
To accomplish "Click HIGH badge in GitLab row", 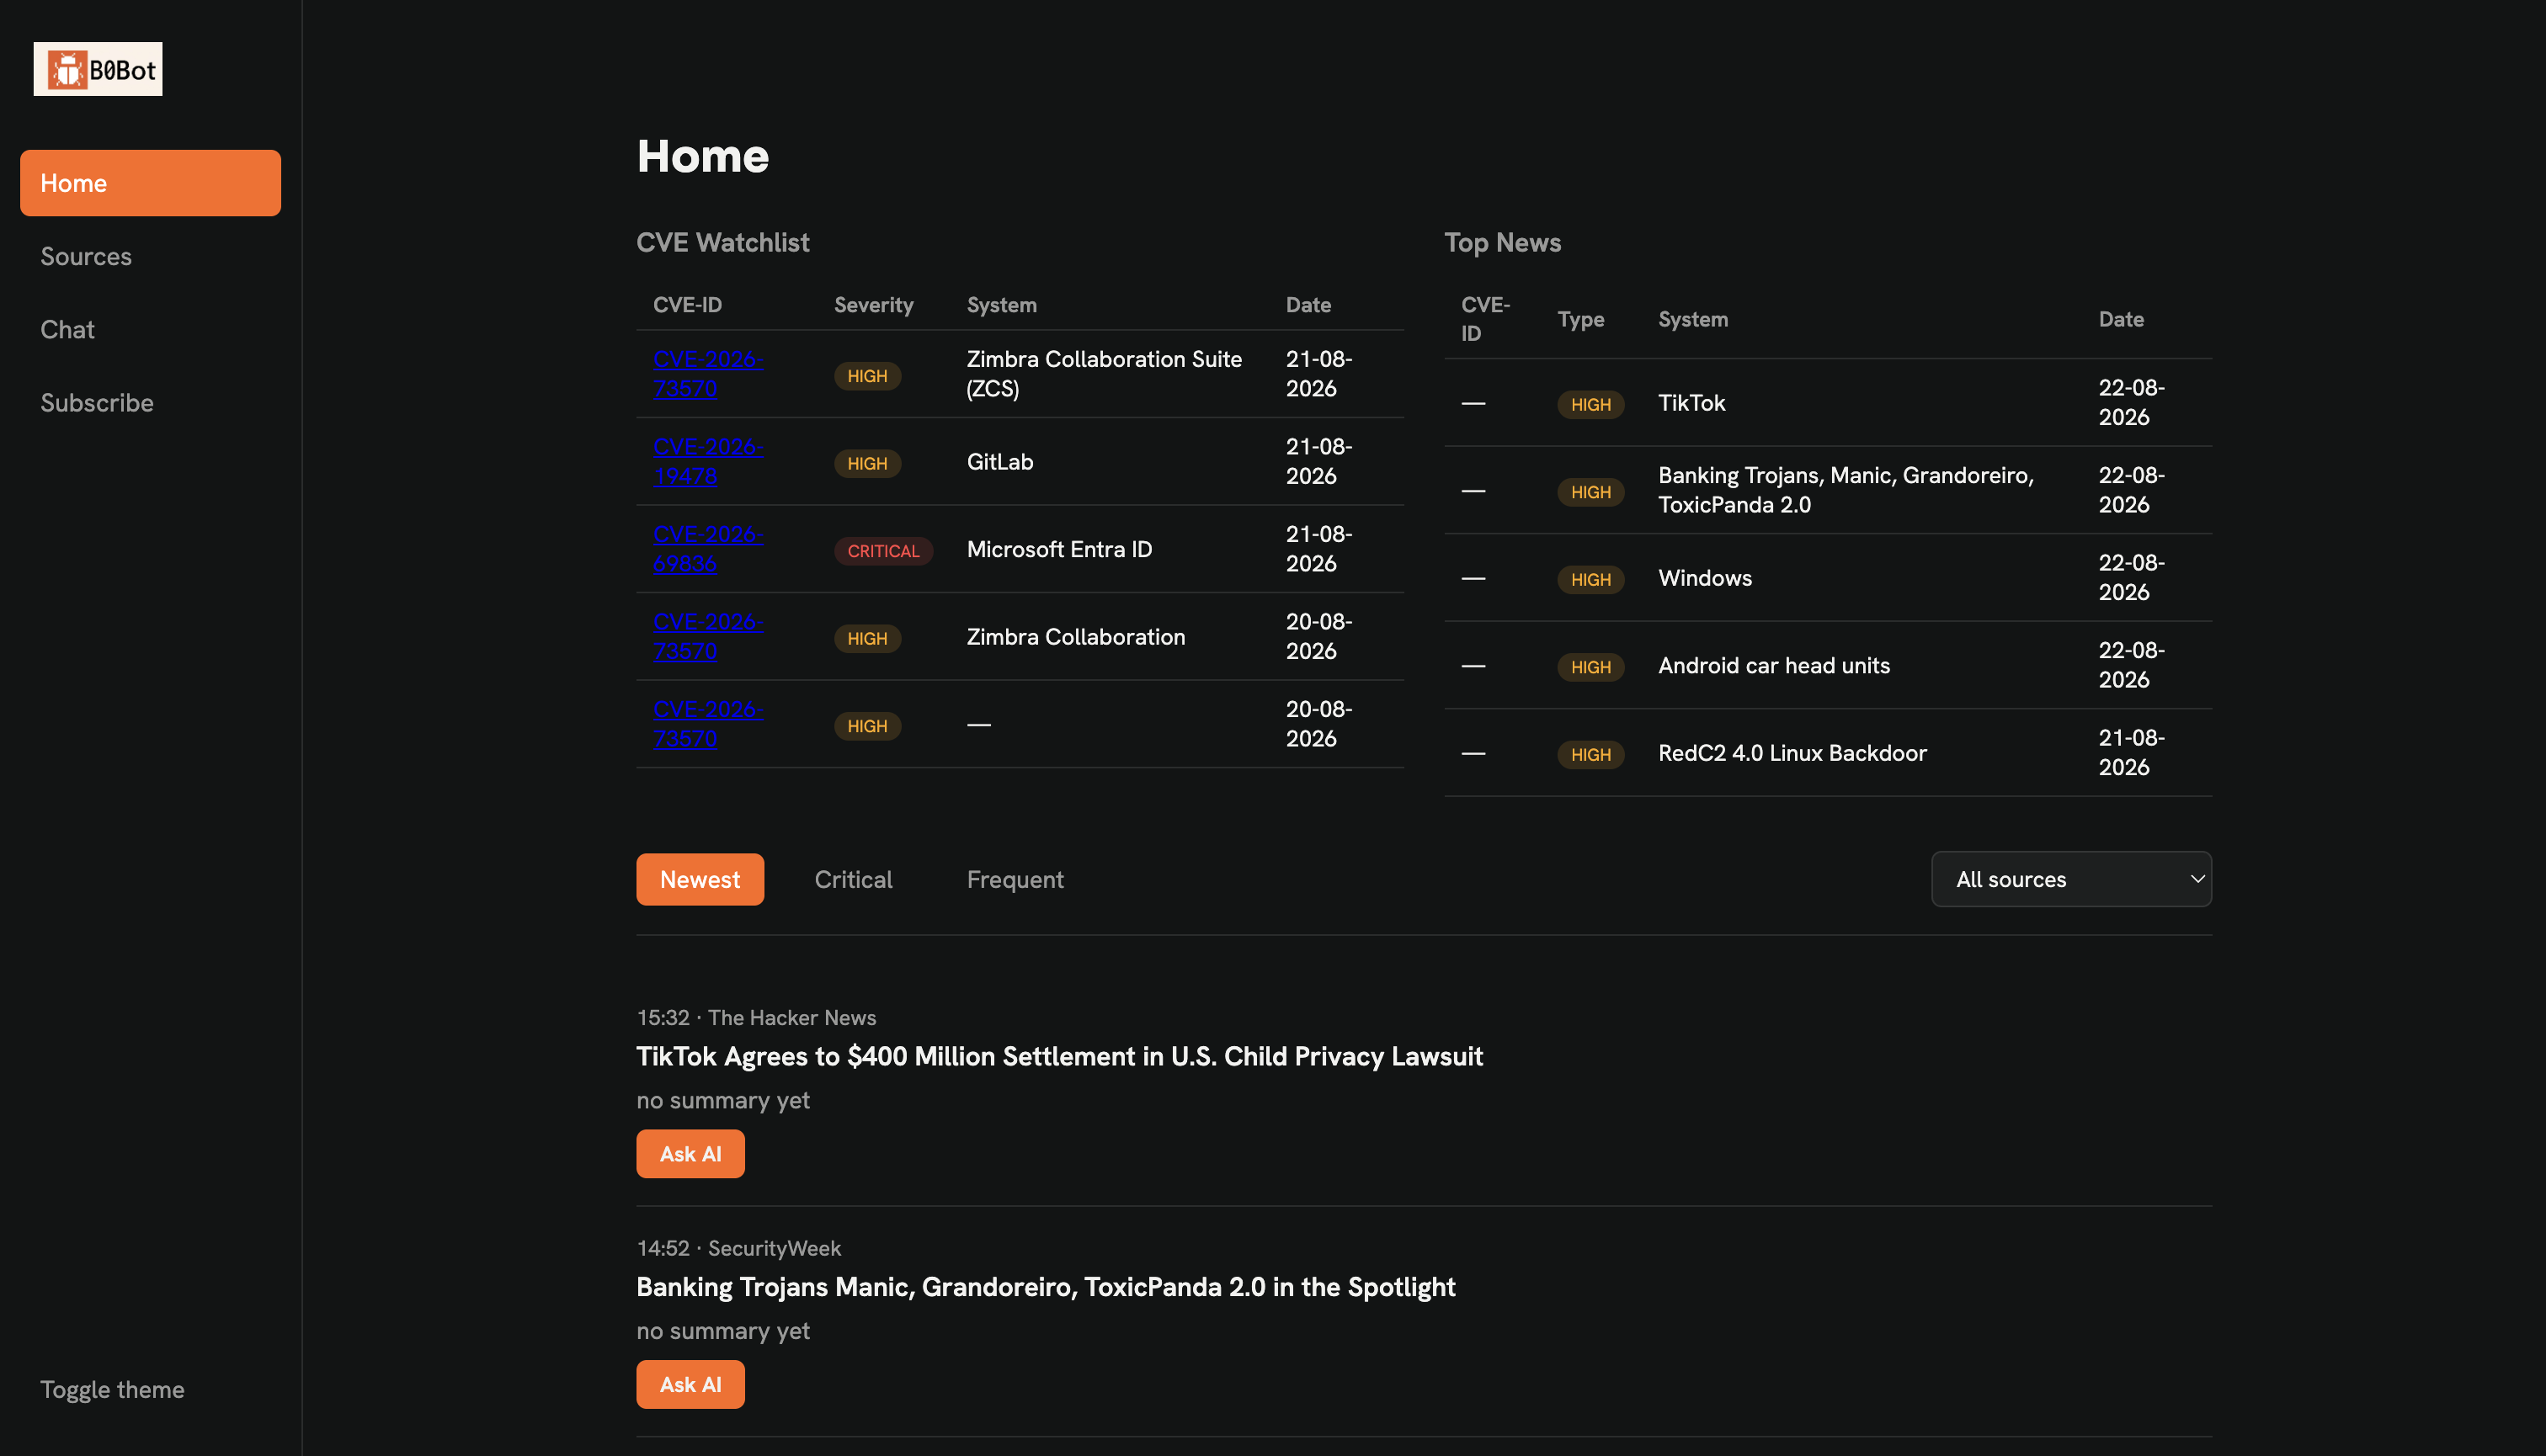I will (867, 463).
